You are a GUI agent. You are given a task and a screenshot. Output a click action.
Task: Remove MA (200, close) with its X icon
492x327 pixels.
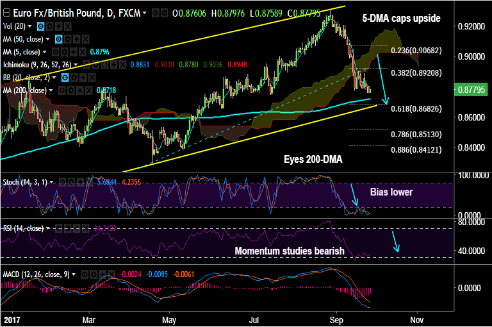coord(89,91)
